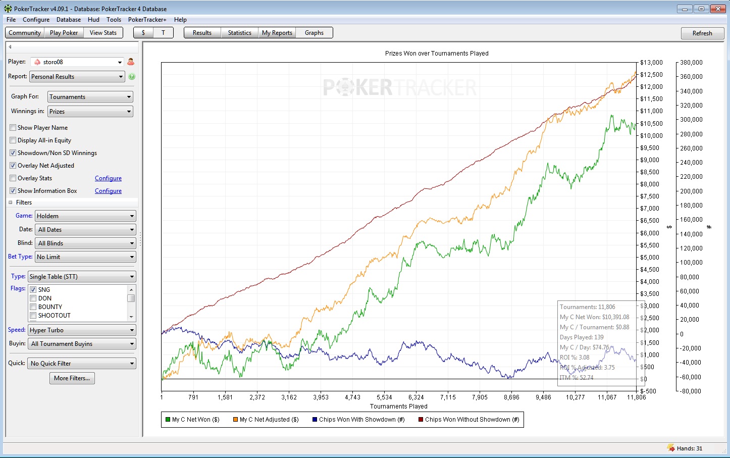Toggle the Display All-in Equity checkbox
730x458 pixels.
point(13,140)
